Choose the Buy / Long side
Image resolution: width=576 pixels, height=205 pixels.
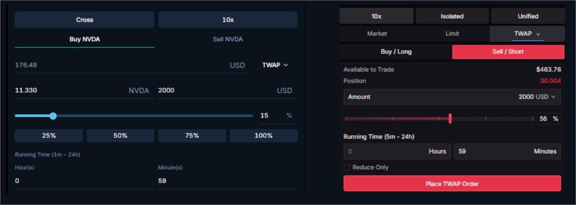click(x=396, y=52)
